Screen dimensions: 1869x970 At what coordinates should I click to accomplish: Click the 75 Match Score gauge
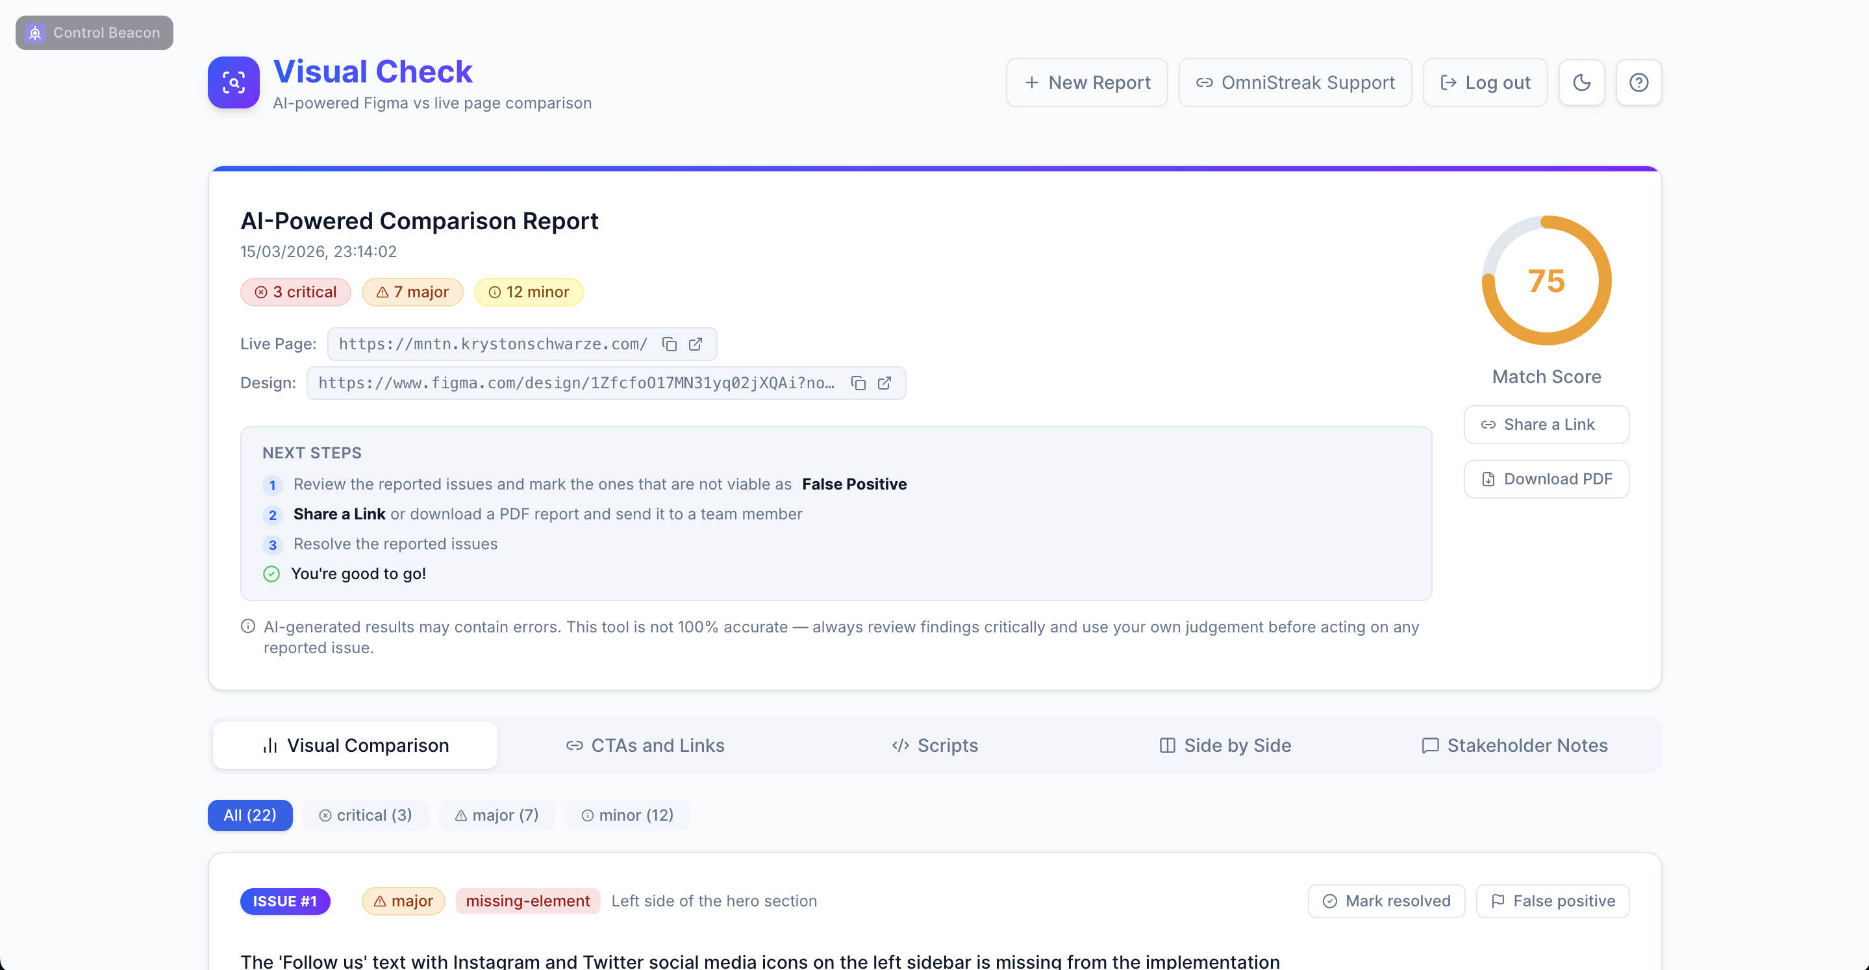[1546, 280]
